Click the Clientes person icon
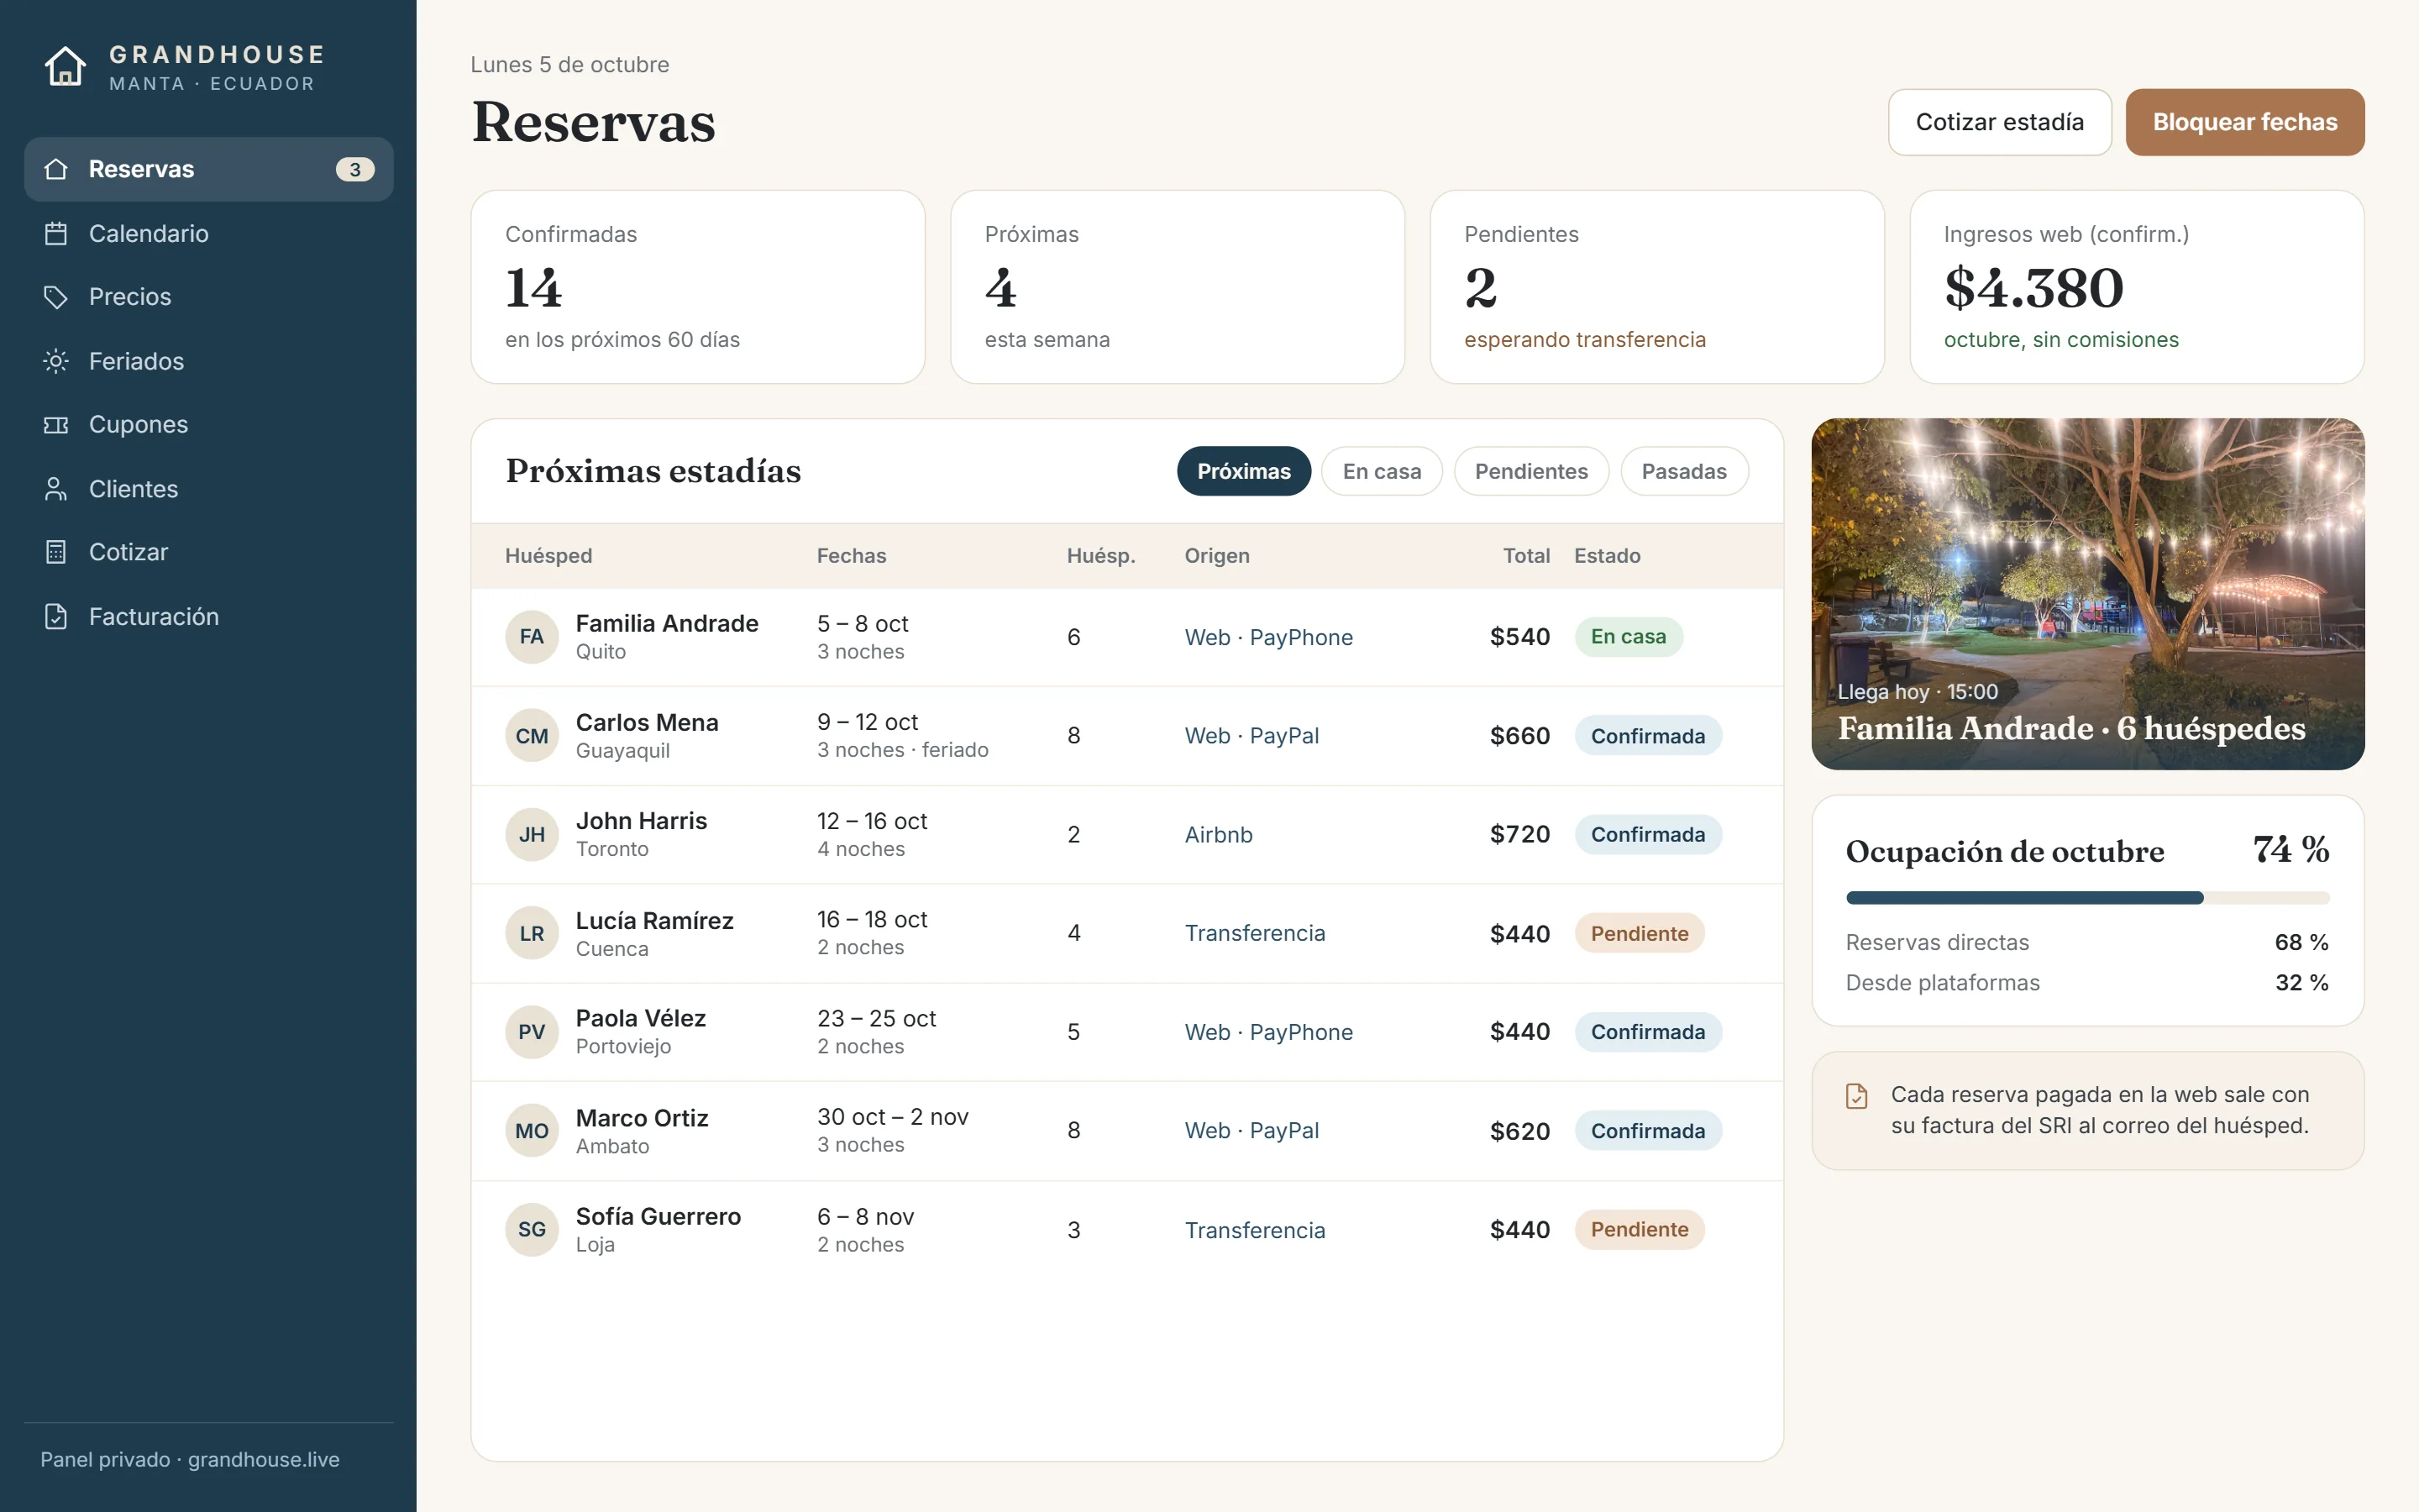This screenshot has width=2419, height=1512. [x=56, y=489]
